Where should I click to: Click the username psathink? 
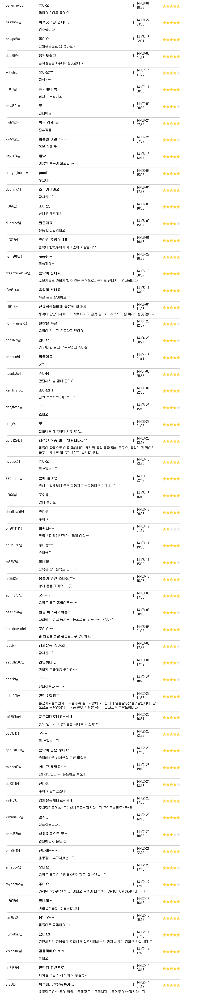[14, 22]
